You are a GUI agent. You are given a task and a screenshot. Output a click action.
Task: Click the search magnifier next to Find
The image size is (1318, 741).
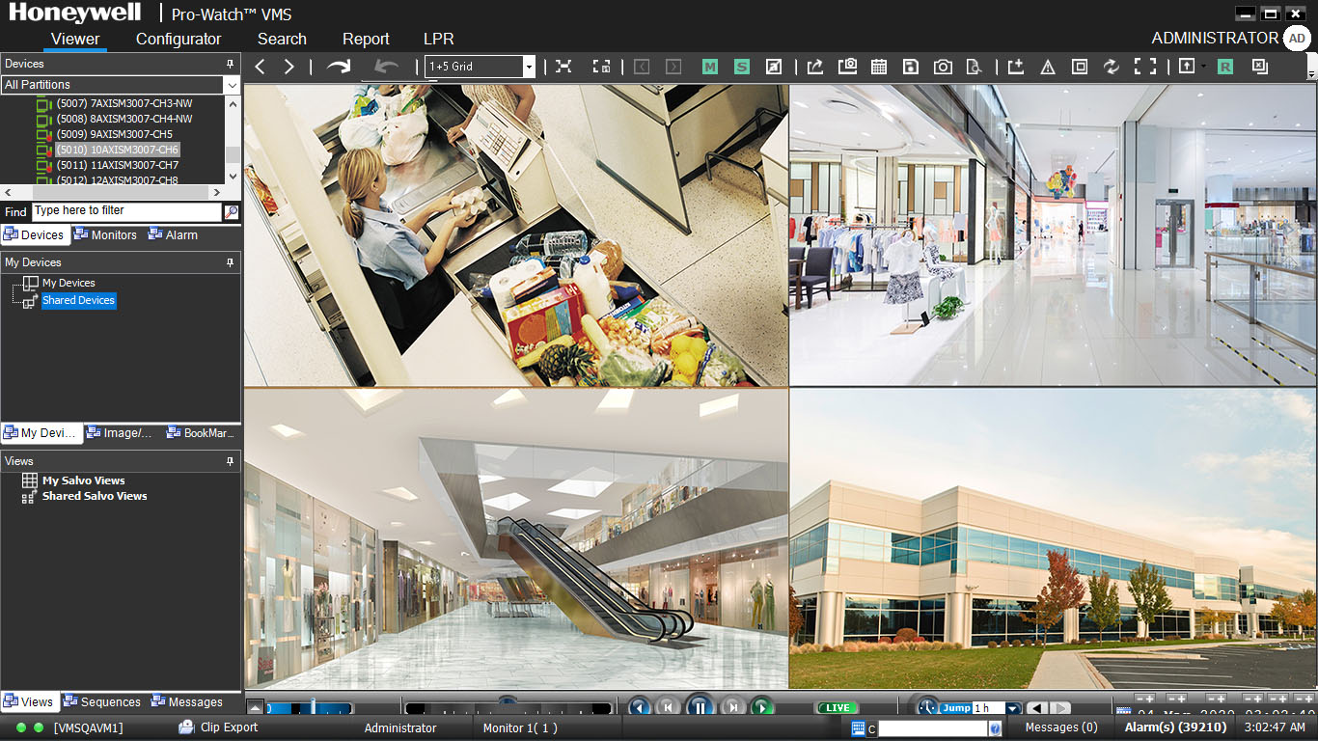[232, 211]
